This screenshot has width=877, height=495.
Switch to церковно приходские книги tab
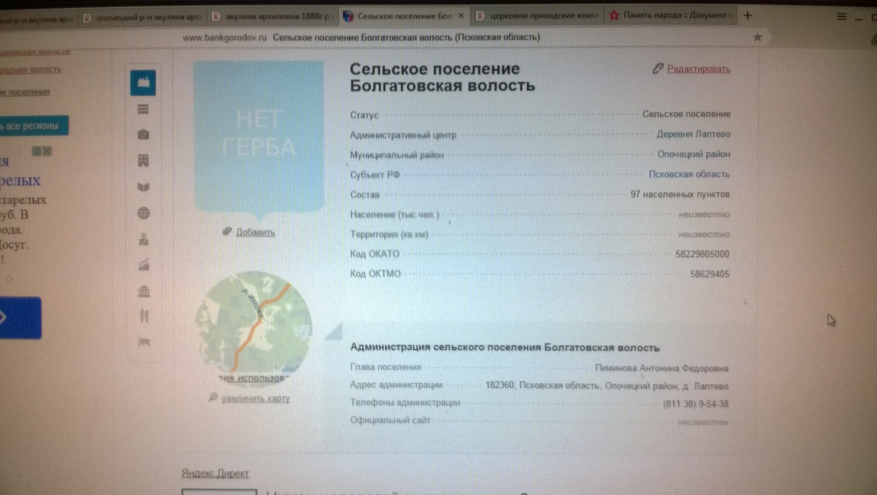(x=537, y=16)
